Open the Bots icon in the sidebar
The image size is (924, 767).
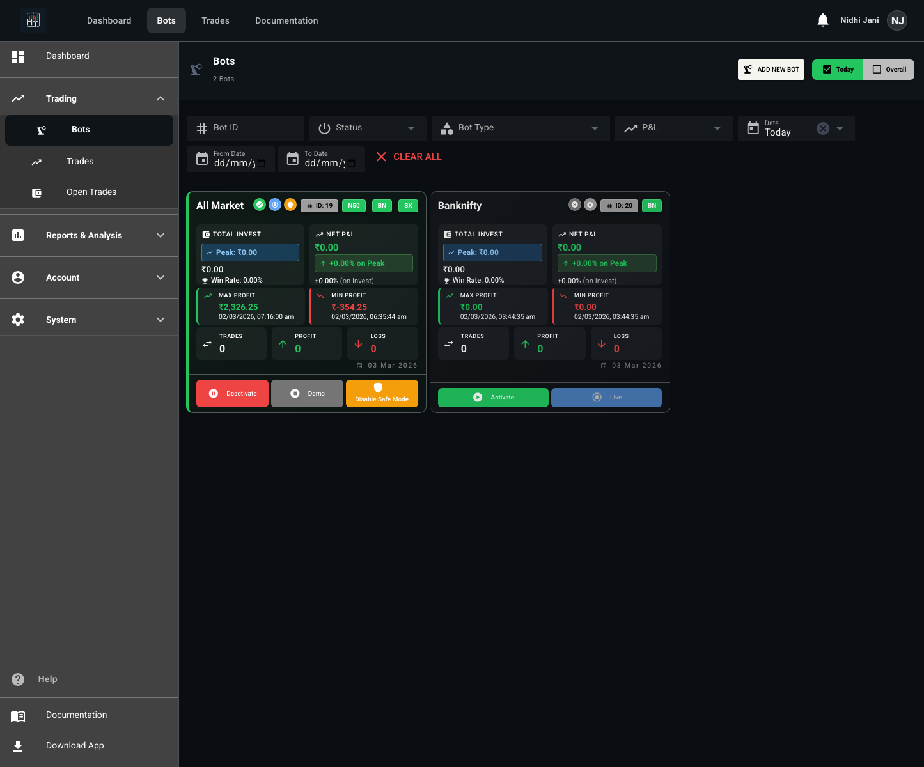tap(41, 130)
